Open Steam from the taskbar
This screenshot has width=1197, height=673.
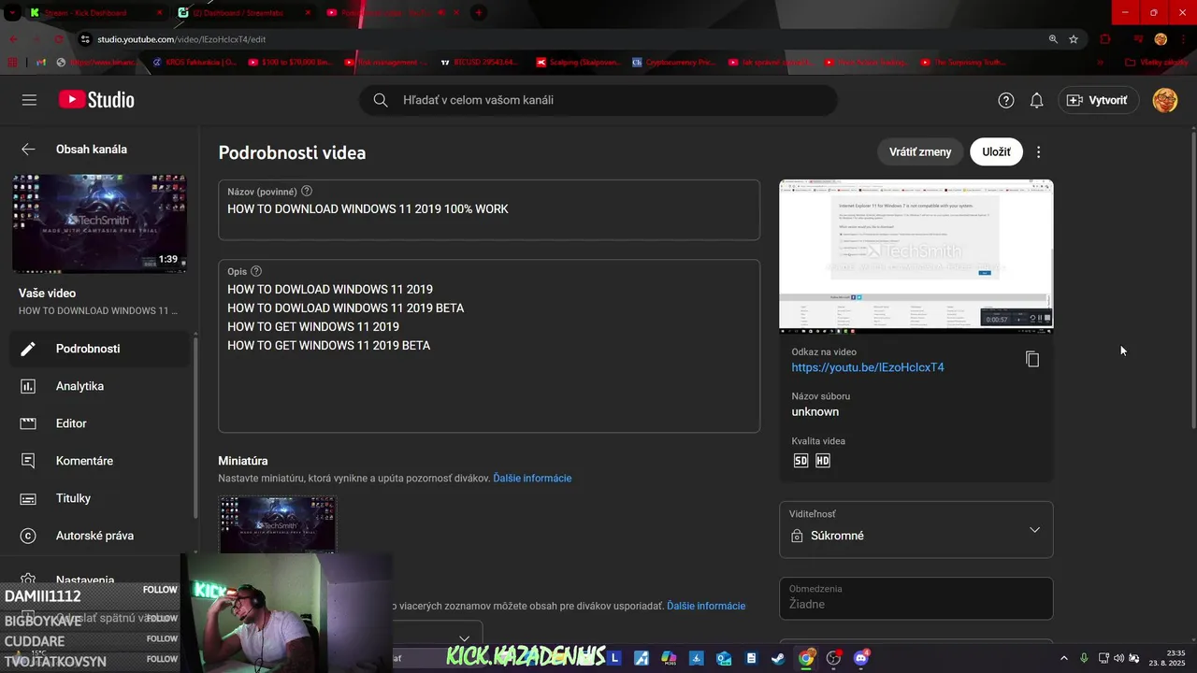(x=778, y=658)
